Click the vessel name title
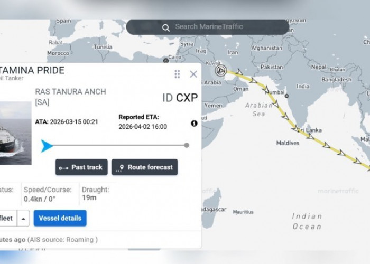370x264 pixels. tap(32, 70)
